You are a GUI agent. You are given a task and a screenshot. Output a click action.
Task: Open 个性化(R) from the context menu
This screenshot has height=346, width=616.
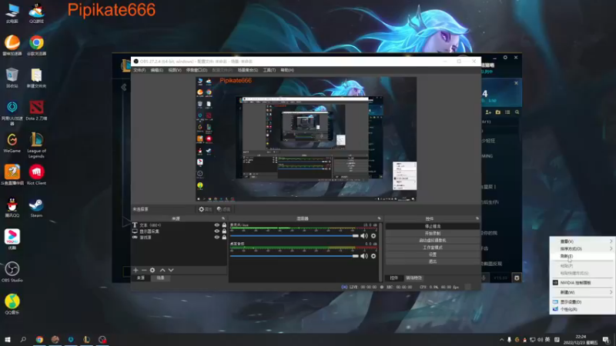[582, 309]
